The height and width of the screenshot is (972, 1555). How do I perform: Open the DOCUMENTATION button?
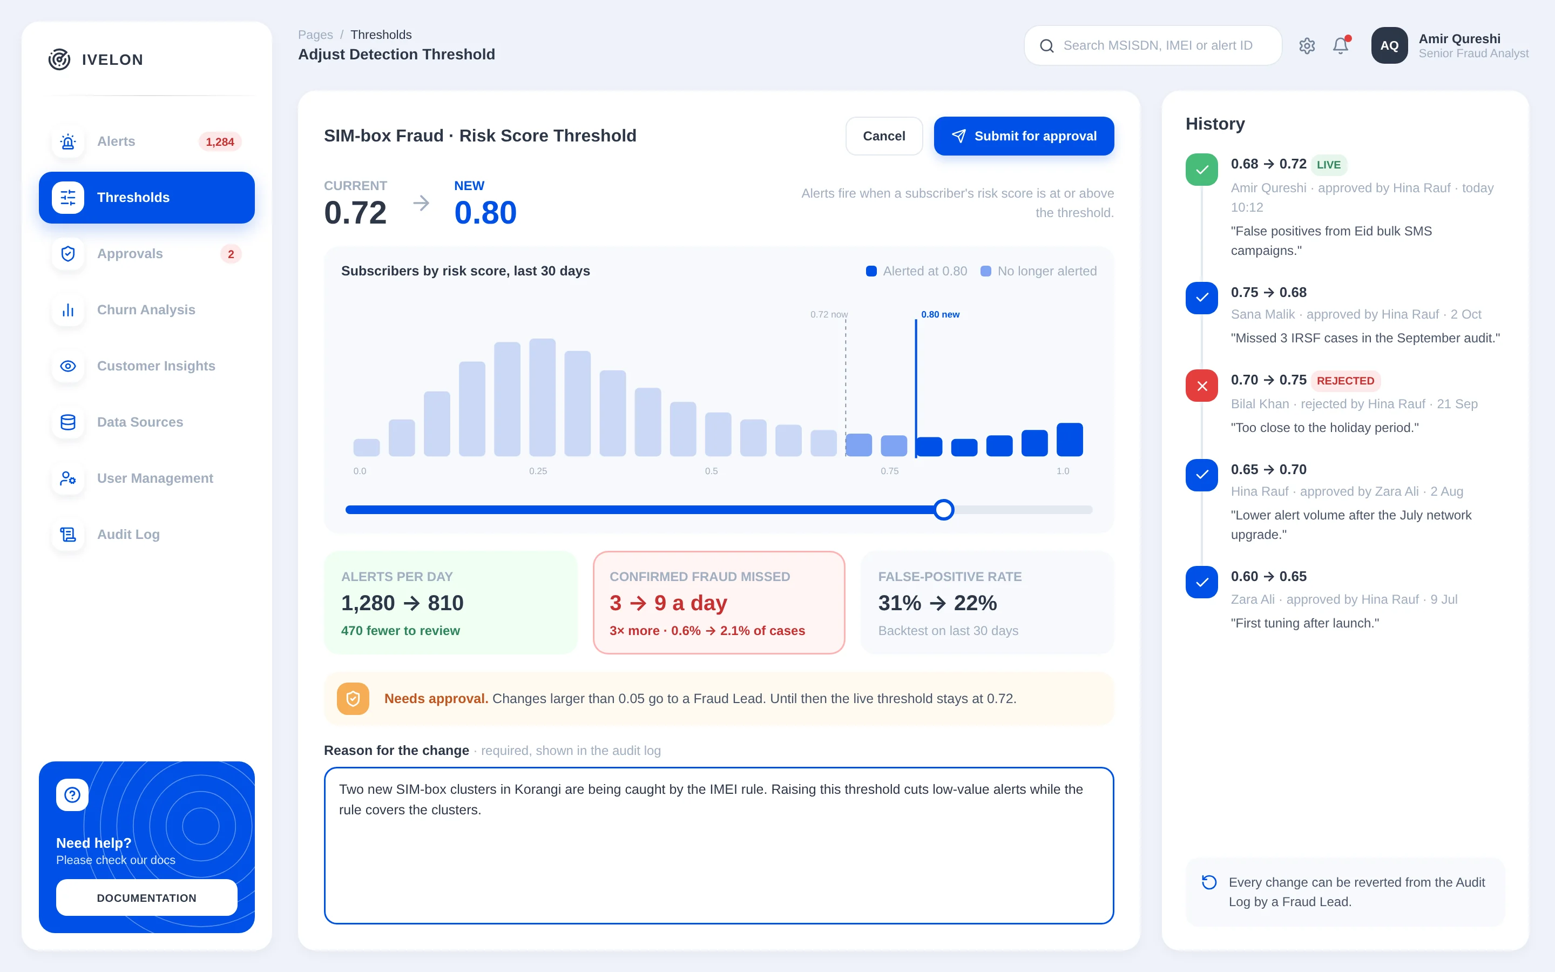[146, 897]
